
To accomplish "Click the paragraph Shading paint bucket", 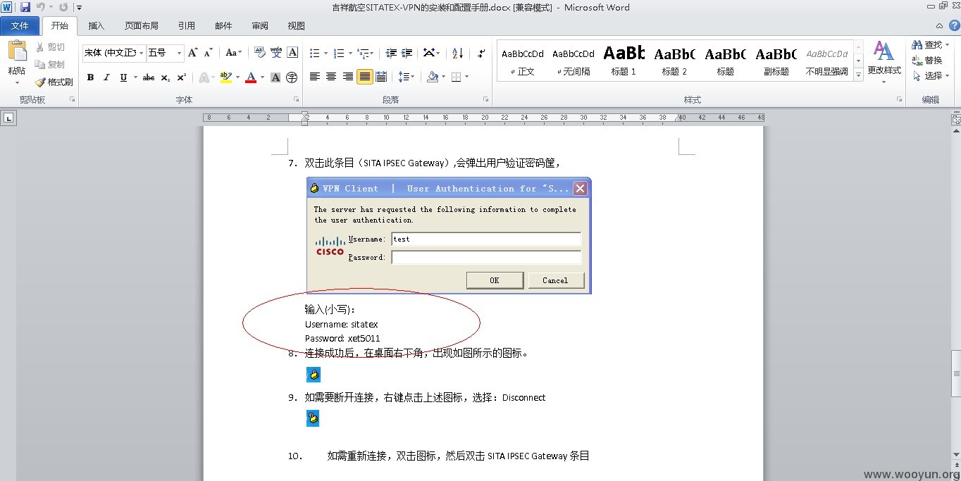I will [x=433, y=77].
